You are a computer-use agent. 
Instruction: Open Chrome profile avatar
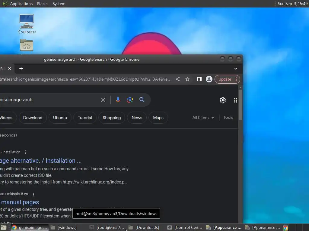[209, 79]
